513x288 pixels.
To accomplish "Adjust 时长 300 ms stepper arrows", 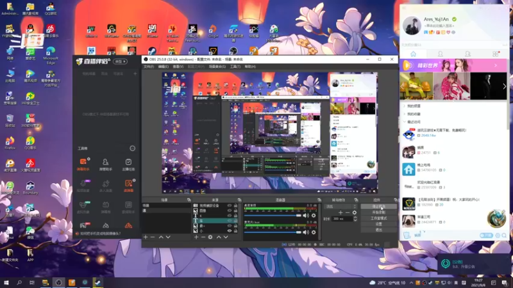I will [x=355, y=219].
